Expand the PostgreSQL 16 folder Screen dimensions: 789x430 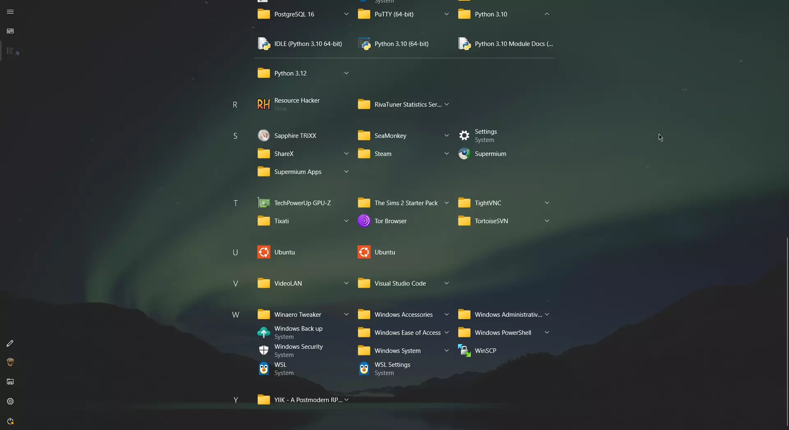[x=303, y=14]
